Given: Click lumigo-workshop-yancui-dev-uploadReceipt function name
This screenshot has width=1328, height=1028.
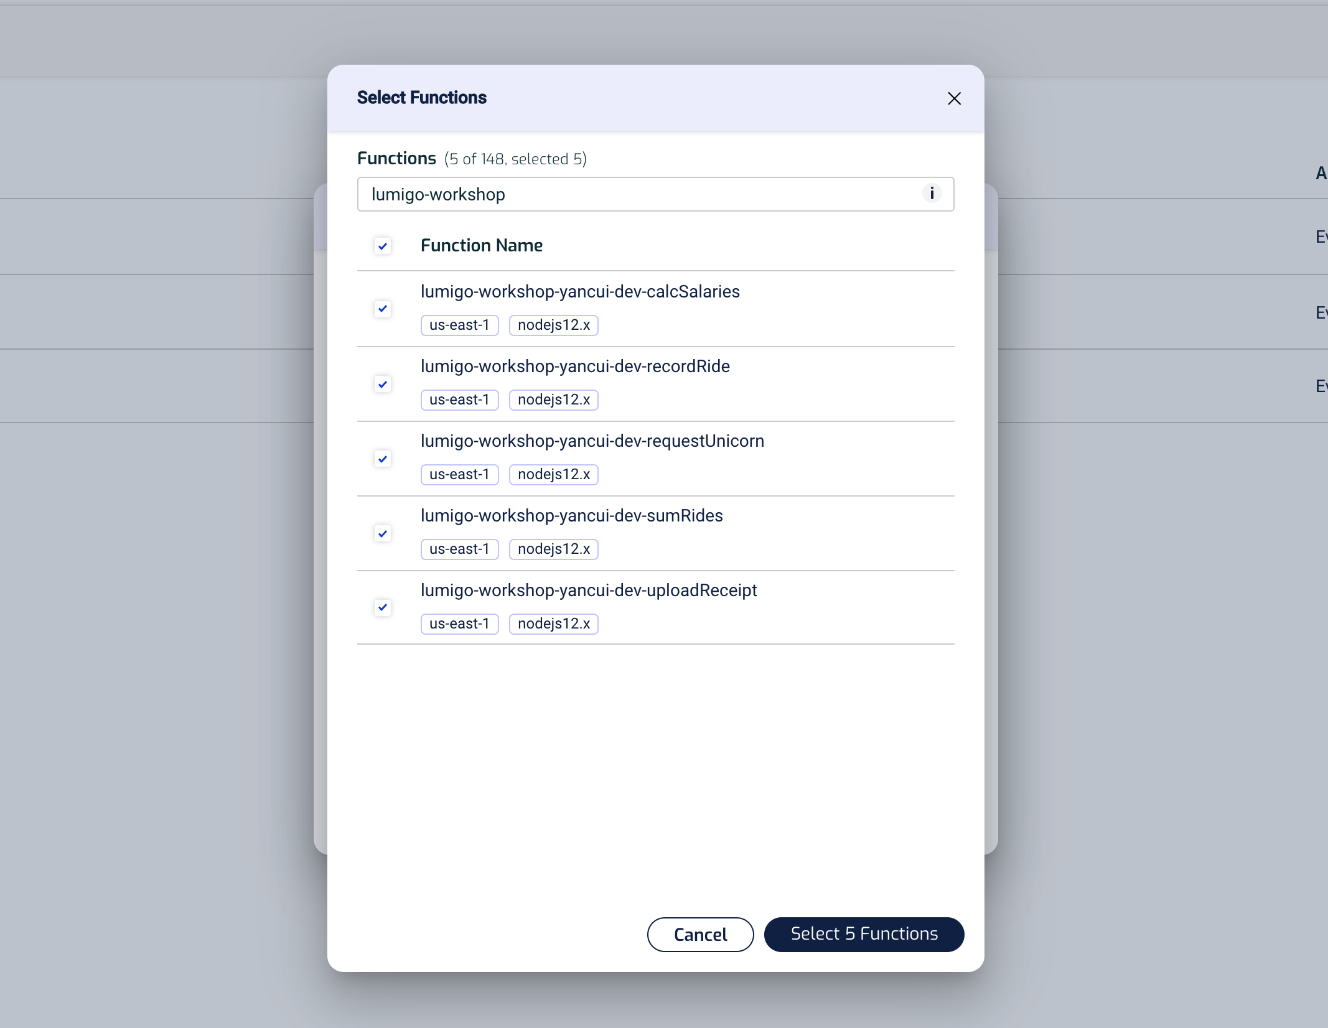Looking at the screenshot, I should (589, 591).
